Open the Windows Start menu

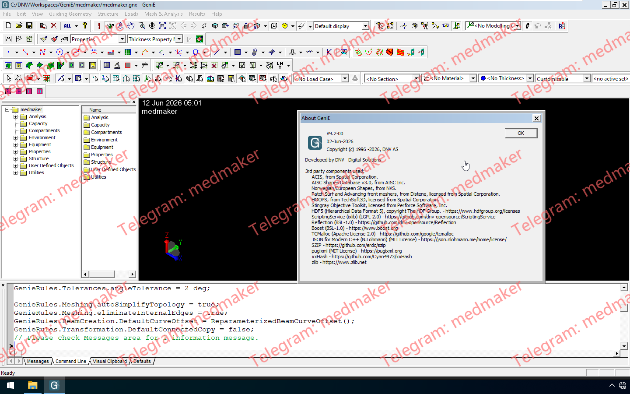[10, 385]
